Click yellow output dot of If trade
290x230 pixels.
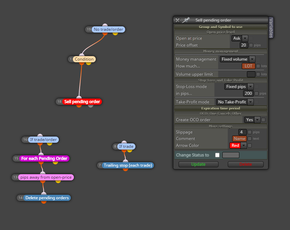(130, 151)
